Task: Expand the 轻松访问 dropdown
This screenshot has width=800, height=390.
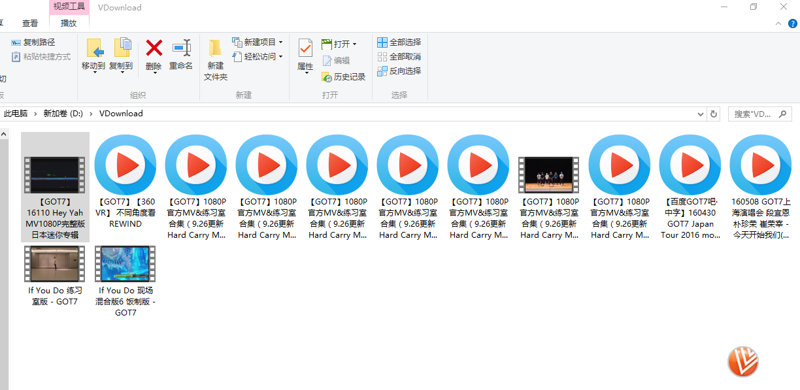Action: (258, 57)
